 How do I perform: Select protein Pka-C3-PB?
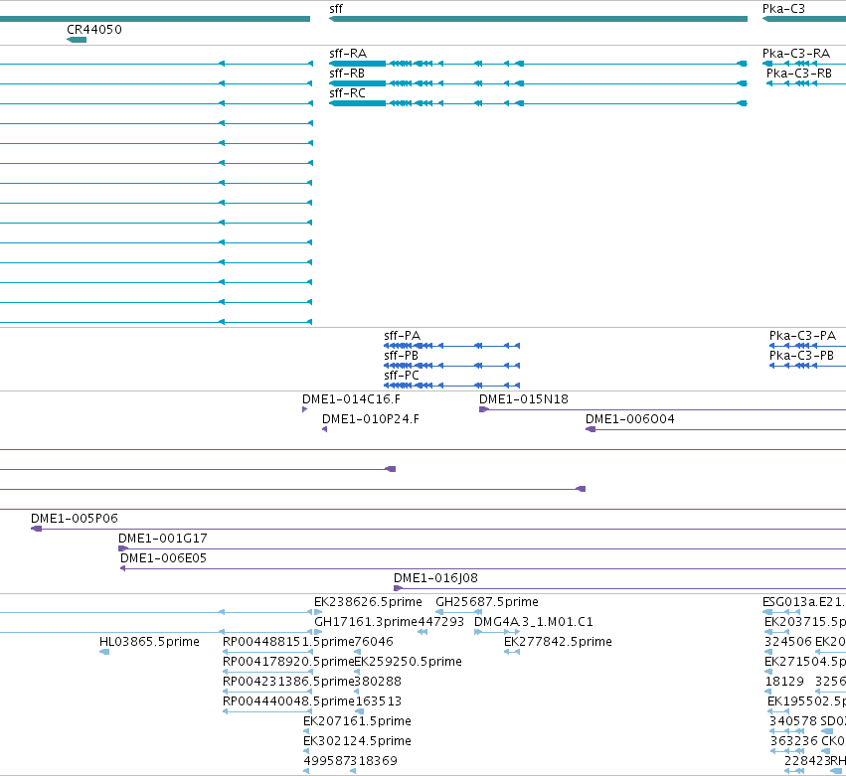[x=807, y=366]
